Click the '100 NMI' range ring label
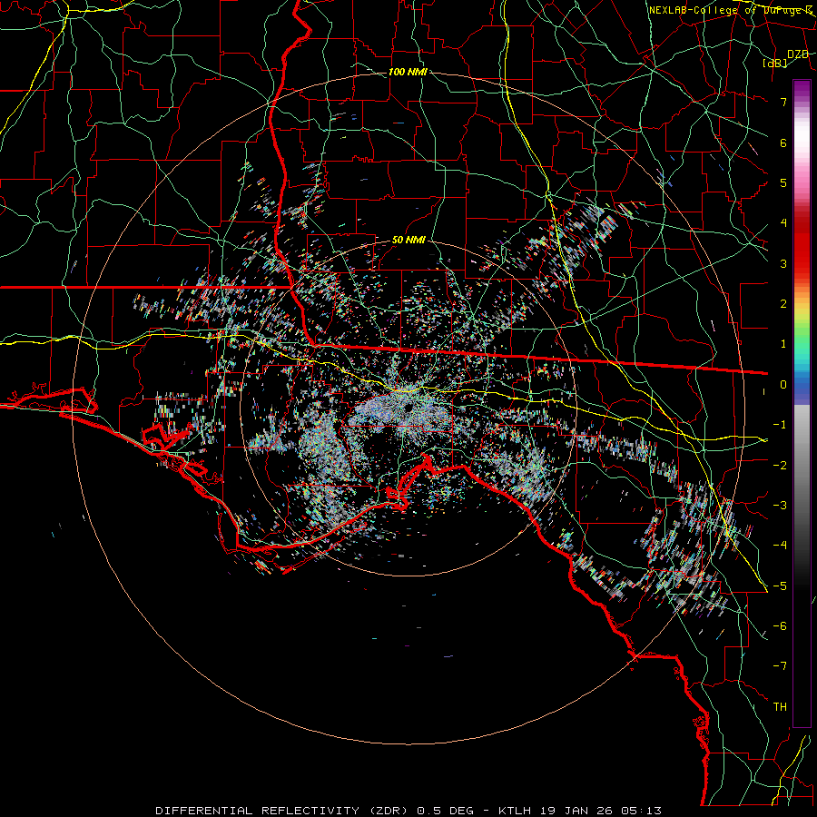This screenshot has height=817, width=817. [x=408, y=72]
